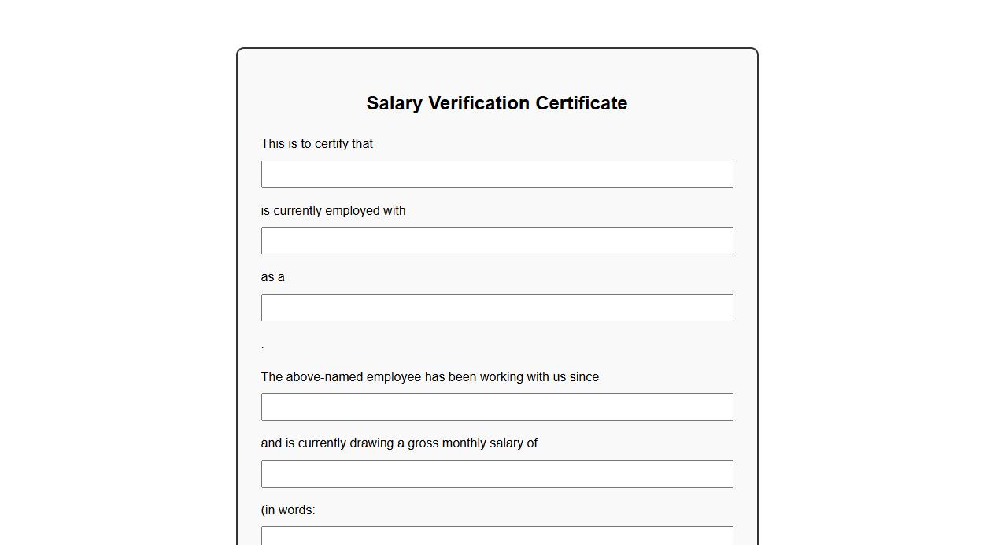This screenshot has height=545, width=994.
Task: Focus the 'is currently employed with' input box
Action: [497, 241]
